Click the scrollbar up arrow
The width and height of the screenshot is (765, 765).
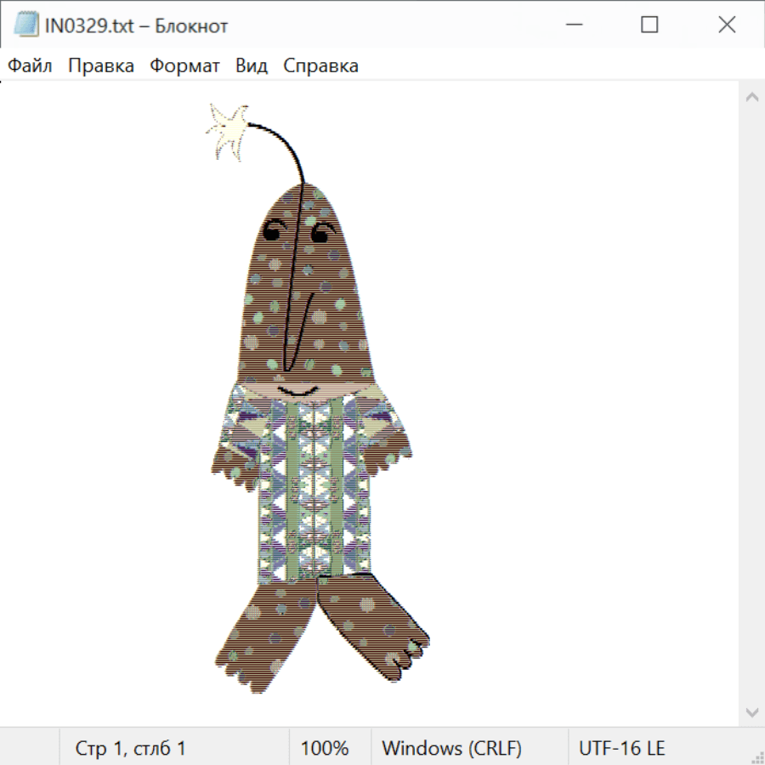(x=751, y=97)
